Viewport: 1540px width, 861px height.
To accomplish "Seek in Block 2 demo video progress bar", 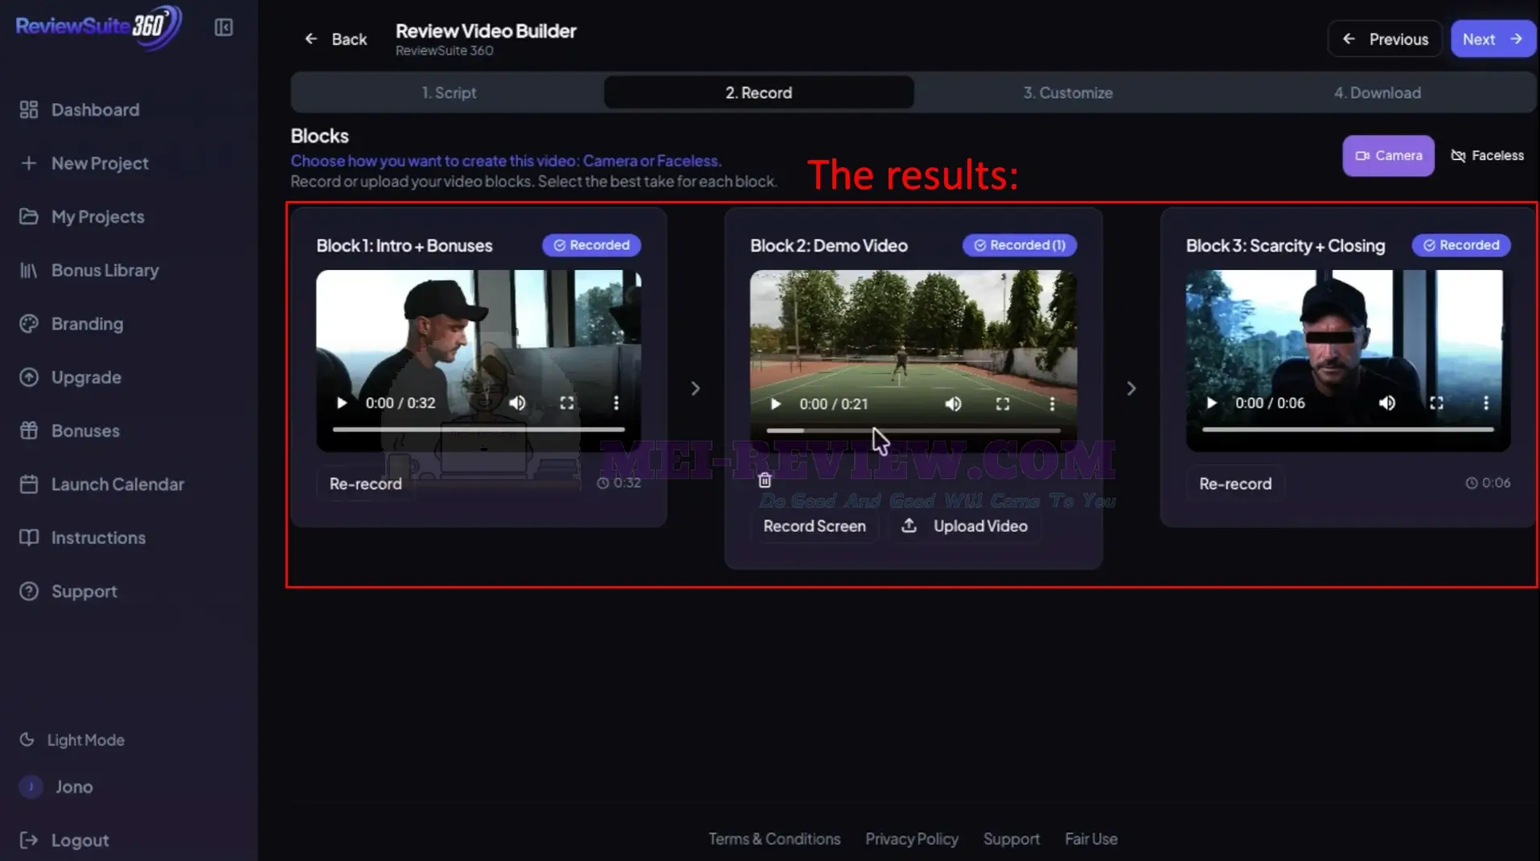I will click(913, 431).
